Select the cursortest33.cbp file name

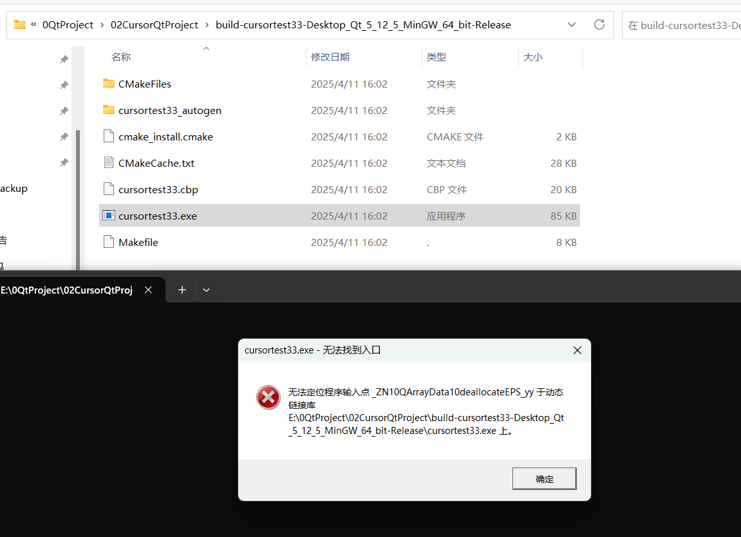pos(158,189)
